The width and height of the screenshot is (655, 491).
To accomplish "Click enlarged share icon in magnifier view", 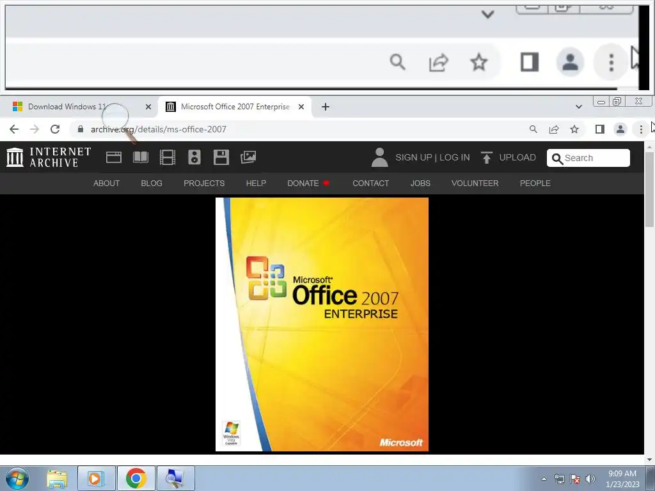I will [438, 63].
